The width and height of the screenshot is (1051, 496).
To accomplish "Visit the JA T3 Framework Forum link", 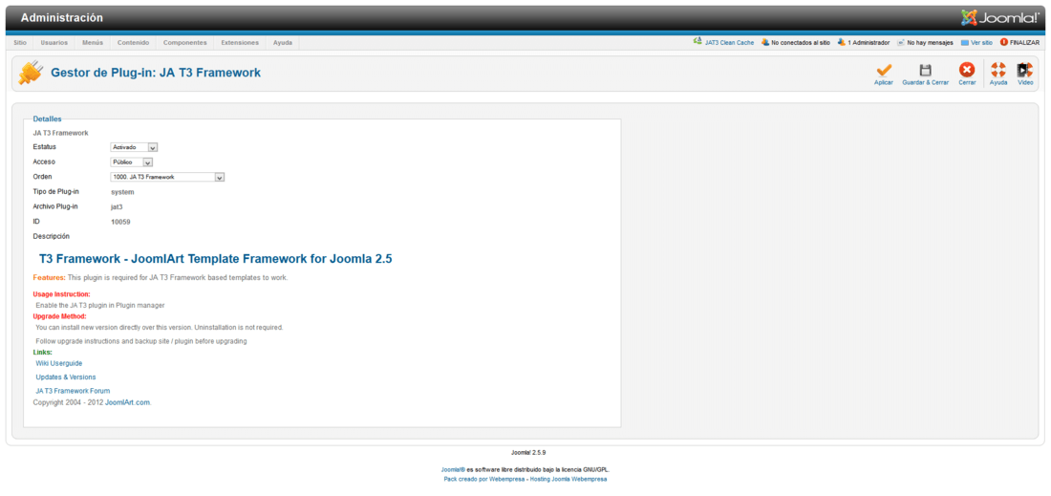I will [73, 391].
